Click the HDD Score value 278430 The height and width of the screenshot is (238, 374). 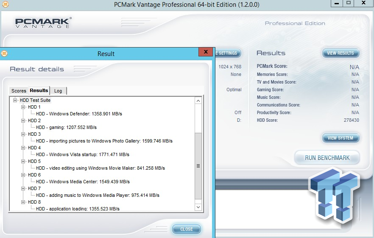click(x=351, y=120)
